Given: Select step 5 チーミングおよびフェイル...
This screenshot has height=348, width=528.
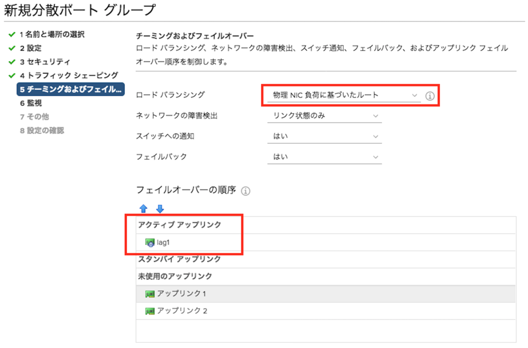Looking at the screenshot, I should 71,89.
